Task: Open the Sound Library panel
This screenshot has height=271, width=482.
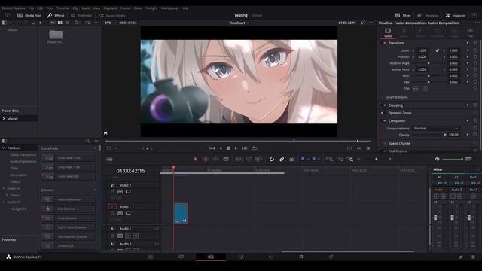Action: coord(111,15)
